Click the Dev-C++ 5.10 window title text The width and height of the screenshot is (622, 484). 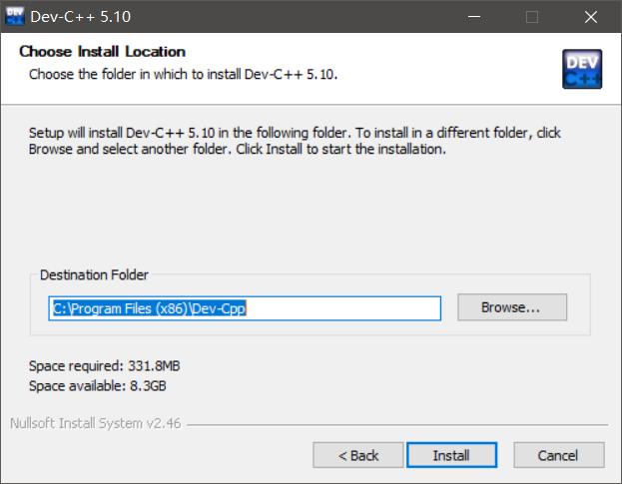(80, 17)
